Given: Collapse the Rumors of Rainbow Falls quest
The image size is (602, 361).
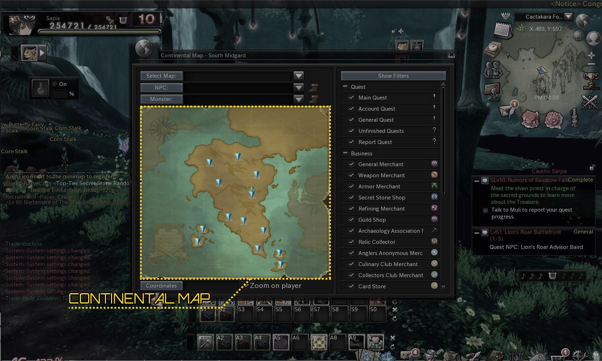Looking at the screenshot, I should point(477,181).
